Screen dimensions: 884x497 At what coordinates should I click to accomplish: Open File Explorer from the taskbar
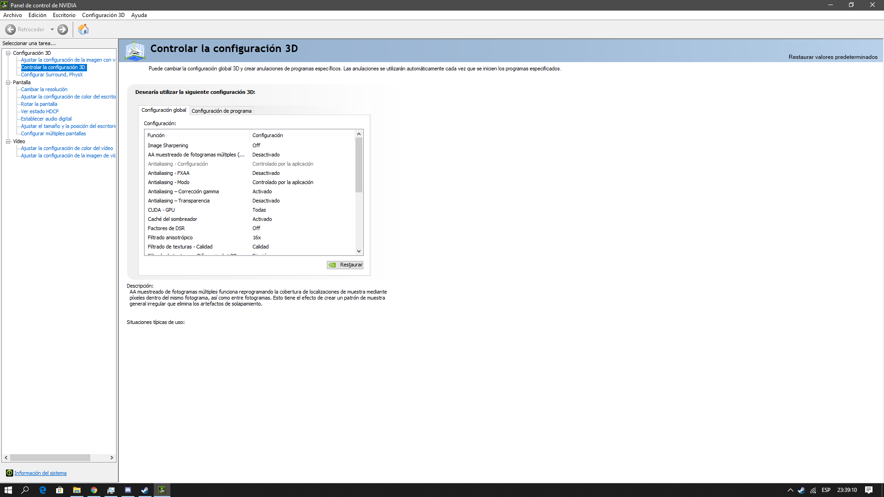77,490
